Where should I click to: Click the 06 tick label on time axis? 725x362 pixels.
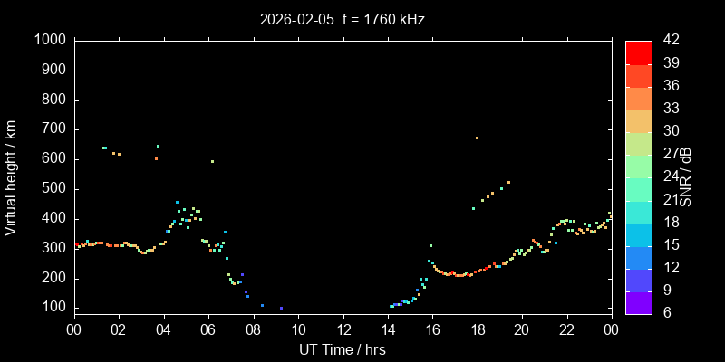pos(208,330)
